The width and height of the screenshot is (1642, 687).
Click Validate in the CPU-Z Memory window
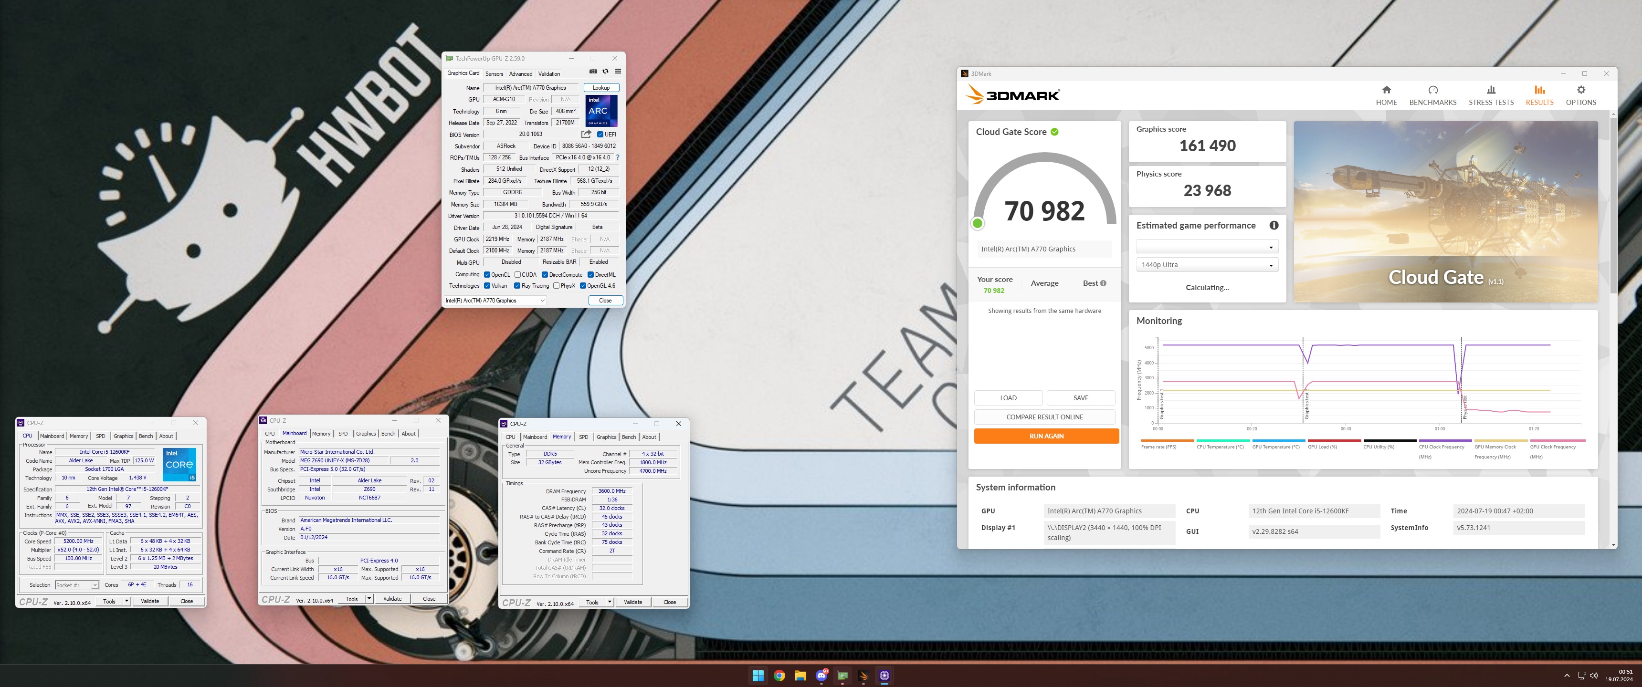pos(632,602)
